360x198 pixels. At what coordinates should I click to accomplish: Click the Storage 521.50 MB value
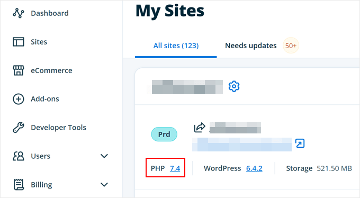click(x=334, y=168)
